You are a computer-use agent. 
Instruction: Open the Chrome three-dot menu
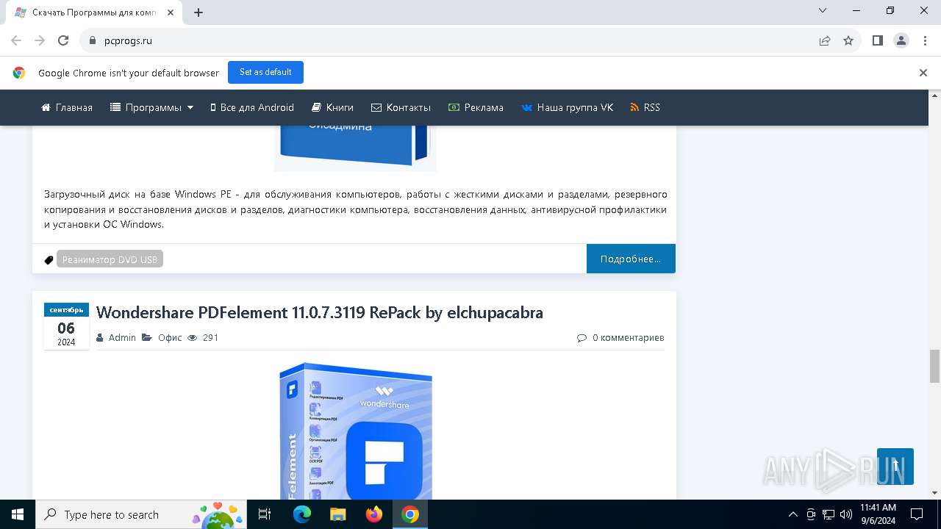pos(924,40)
